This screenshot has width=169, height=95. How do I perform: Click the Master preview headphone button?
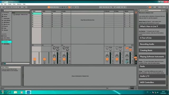point(127,62)
